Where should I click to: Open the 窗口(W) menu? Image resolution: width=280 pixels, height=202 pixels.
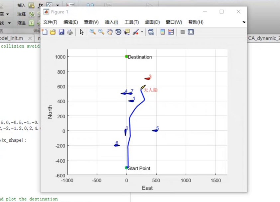(x=174, y=22)
